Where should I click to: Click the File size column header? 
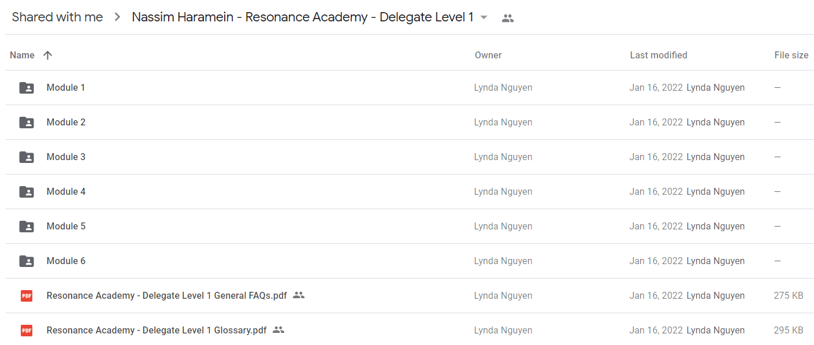pyautogui.click(x=791, y=55)
